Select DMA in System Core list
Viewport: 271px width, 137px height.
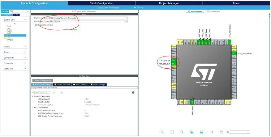click(9, 27)
